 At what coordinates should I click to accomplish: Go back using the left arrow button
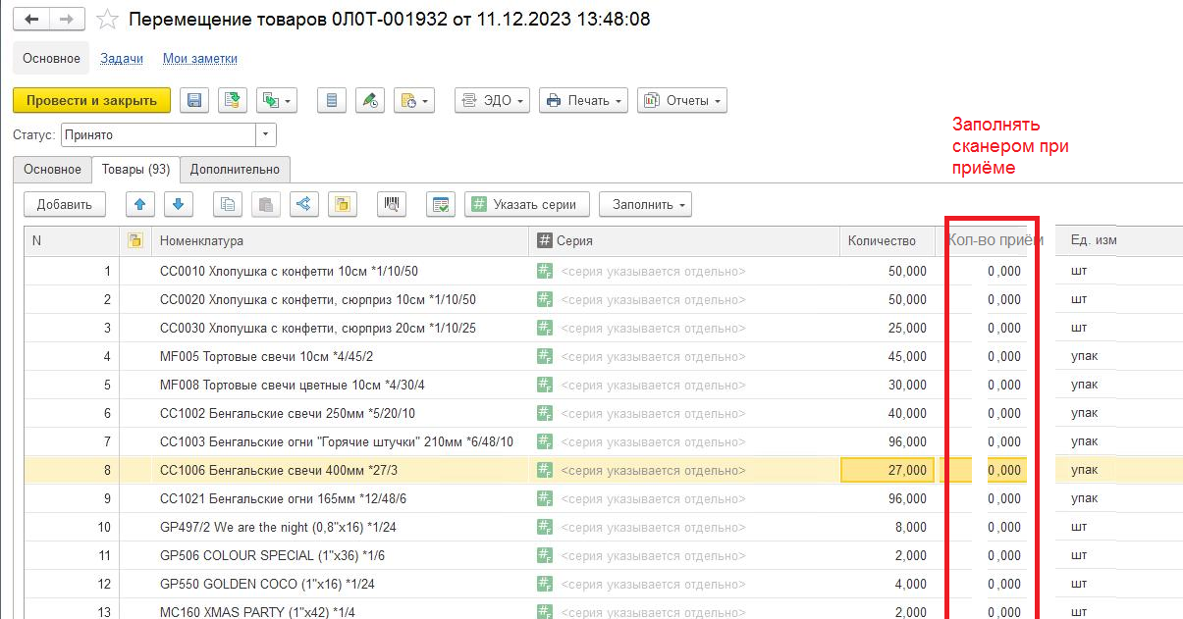32,20
